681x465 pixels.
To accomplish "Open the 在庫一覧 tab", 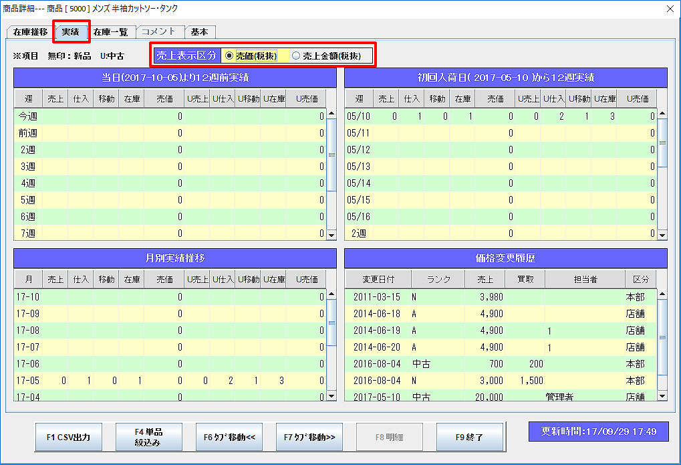I will (110, 32).
